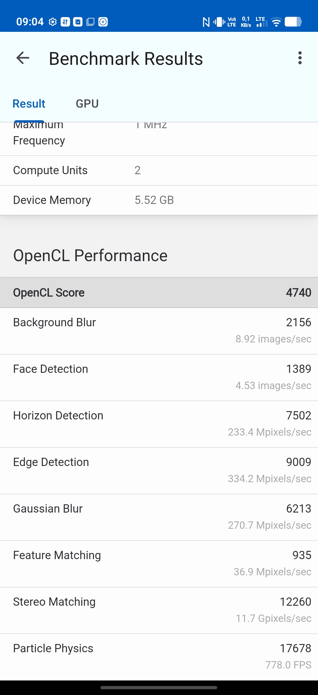Select the Background Blur result row

(159, 331)
